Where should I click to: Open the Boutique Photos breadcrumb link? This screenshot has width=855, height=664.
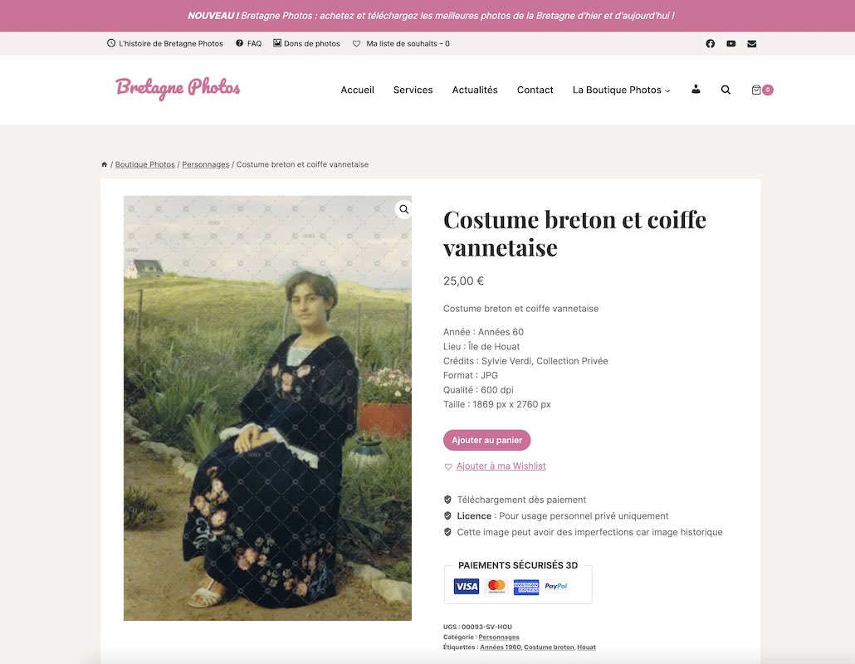click(145, 164)
